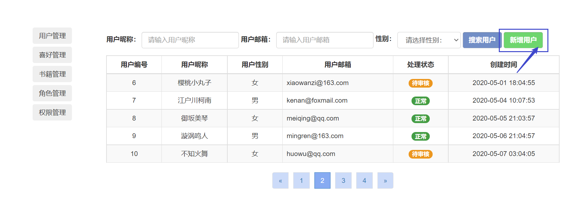573x203 pixels.
Task: Go to previous page with « button
Action: click(x=280, y=181)
